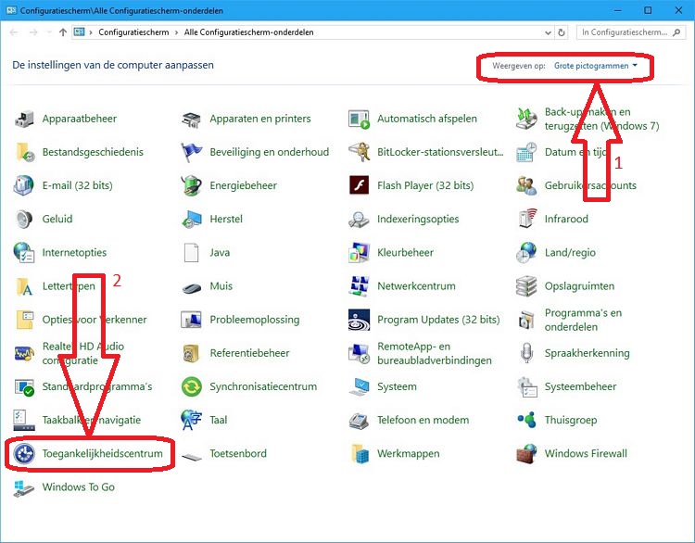Open Referentiebeheer link
Screen dimensions: 695x543
(249, 353)
